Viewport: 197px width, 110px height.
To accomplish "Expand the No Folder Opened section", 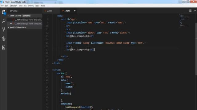I will pyautogui.click(x=9, y=28).
